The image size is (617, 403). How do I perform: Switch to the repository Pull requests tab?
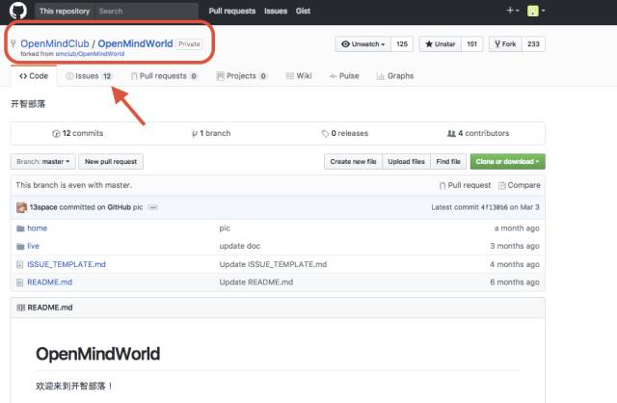click(x=164, y=76)
